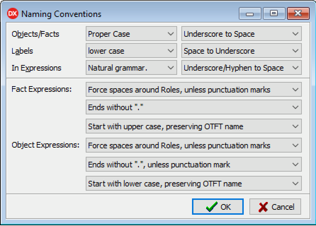This screenshot has height=226, width=316.
Task: Click the DX application icon in title bar
Action: 13,14
